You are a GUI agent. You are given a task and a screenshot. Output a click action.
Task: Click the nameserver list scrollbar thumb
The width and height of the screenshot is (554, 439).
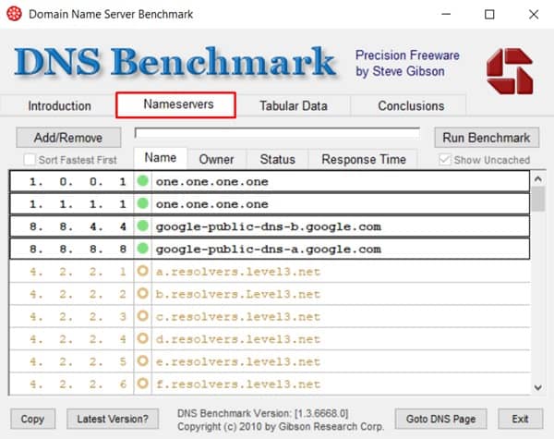pos(538,199)
